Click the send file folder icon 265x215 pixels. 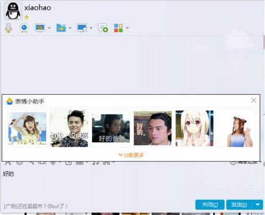tap(61, 28)
